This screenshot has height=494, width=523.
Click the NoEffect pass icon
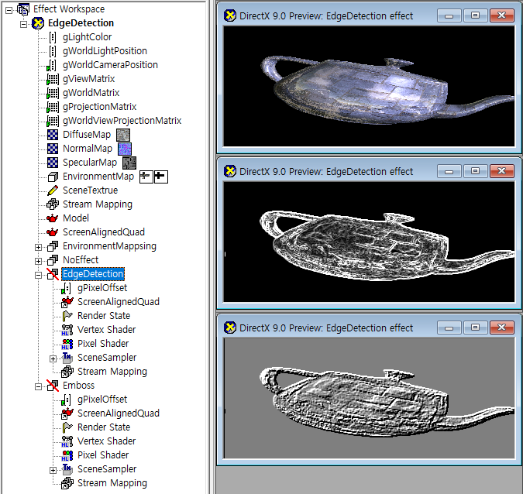[x=53, y=260]
